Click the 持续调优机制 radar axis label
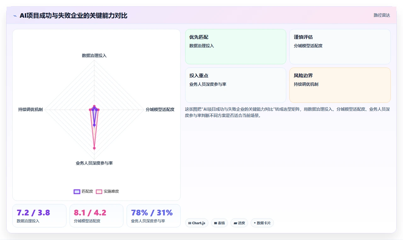This screenshot has height=240, width=403. [31, 109]
